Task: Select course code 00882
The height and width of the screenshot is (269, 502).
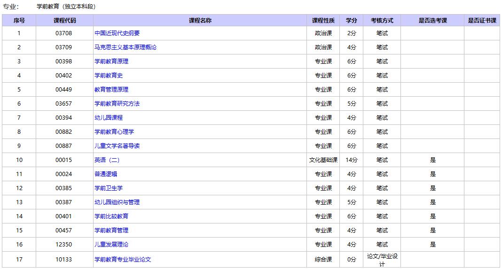Action: tap(64, 132)
